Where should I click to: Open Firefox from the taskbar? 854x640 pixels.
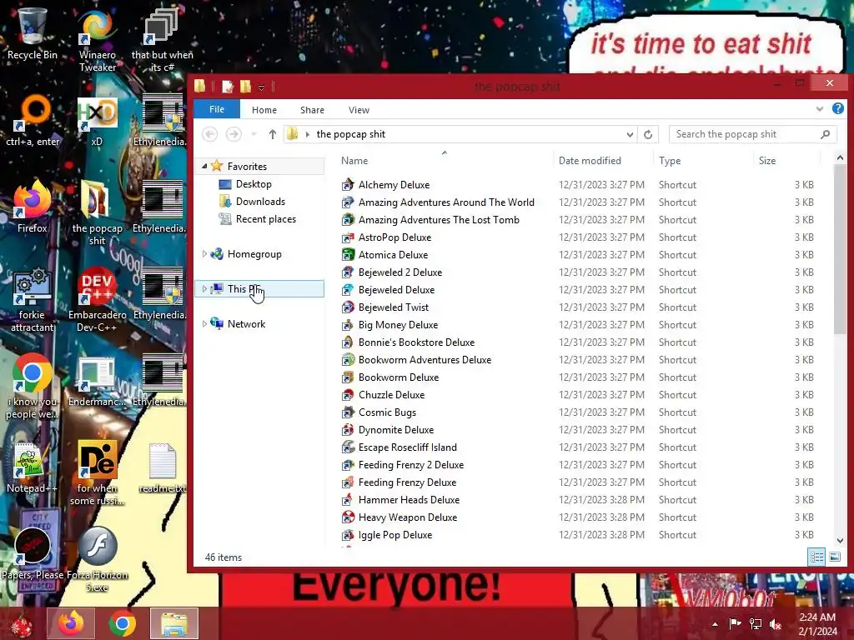71,623
